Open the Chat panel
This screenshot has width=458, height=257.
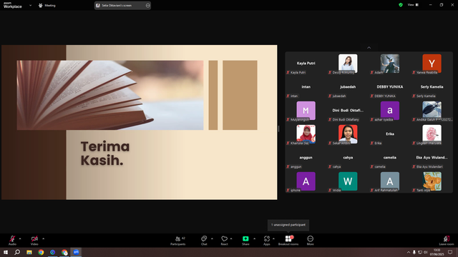coord(204,241)
